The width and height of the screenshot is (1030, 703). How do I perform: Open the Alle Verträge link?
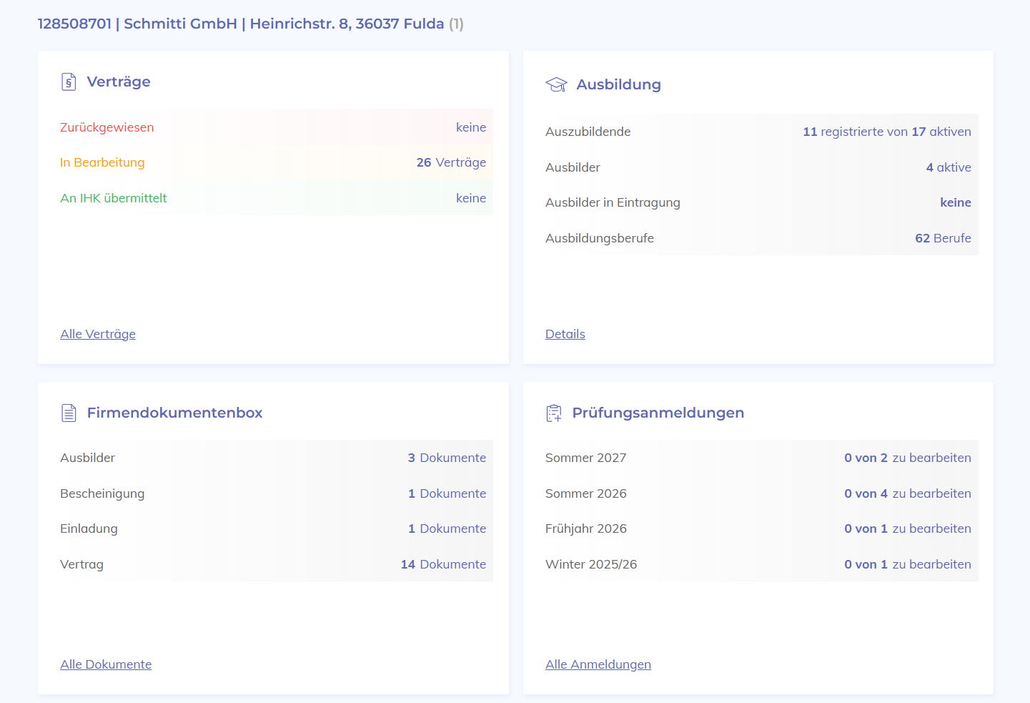98,334
